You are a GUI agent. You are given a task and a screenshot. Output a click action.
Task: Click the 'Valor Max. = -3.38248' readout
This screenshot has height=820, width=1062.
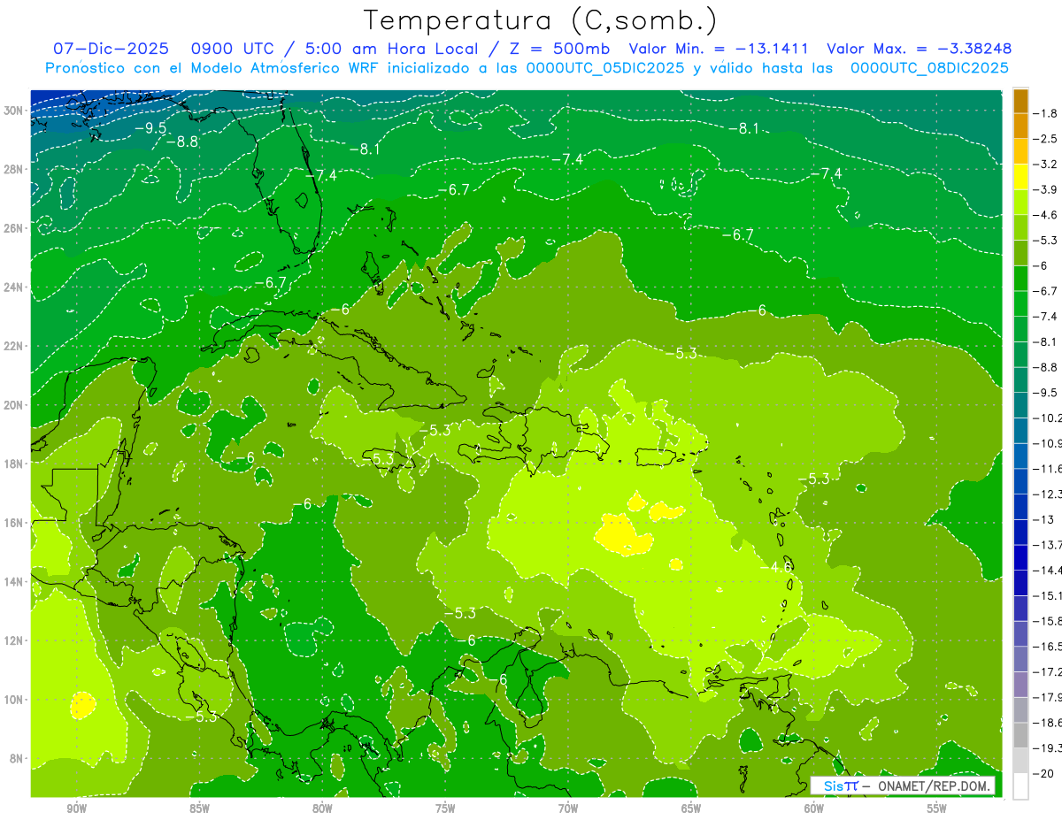point(919,49)
